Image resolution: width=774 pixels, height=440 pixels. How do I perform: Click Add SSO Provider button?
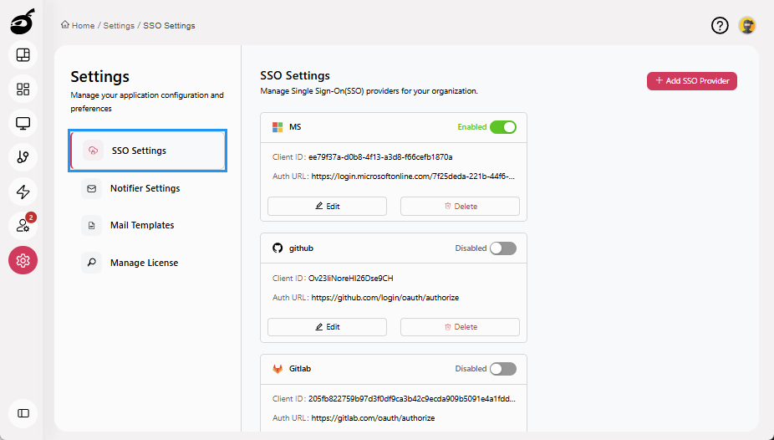point(691,81)
